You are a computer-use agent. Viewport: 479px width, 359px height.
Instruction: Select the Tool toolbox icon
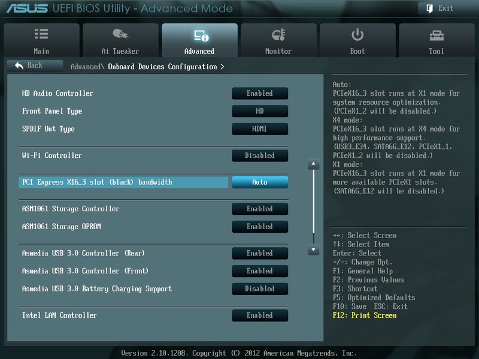click(436, 35)
